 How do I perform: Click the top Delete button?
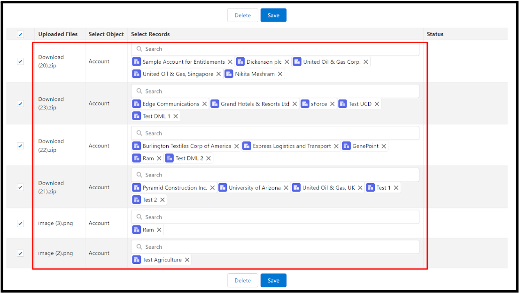[x=243, y=15]
